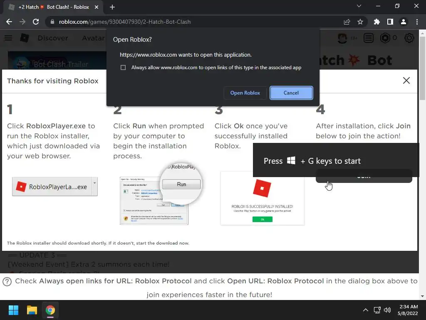426x320 pixels.
Task: Cancel the Open Roblox dialog
Action: (291, 93)
